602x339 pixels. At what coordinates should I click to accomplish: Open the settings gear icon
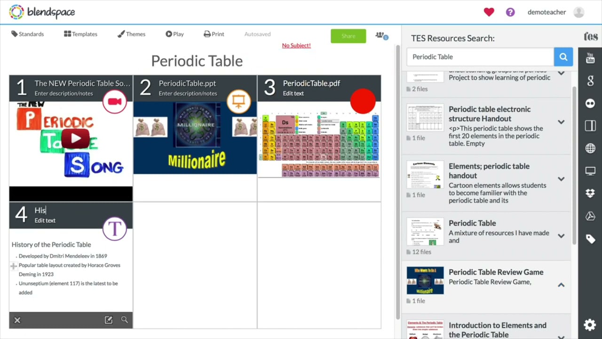pos(590,325)
